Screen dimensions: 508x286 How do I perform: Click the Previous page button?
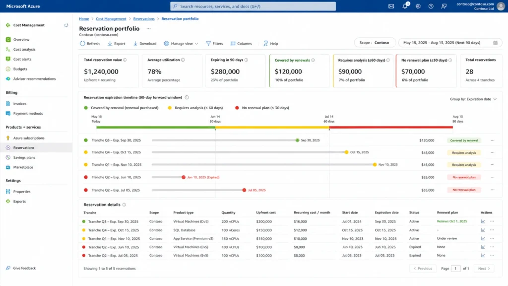click(423, 269)
